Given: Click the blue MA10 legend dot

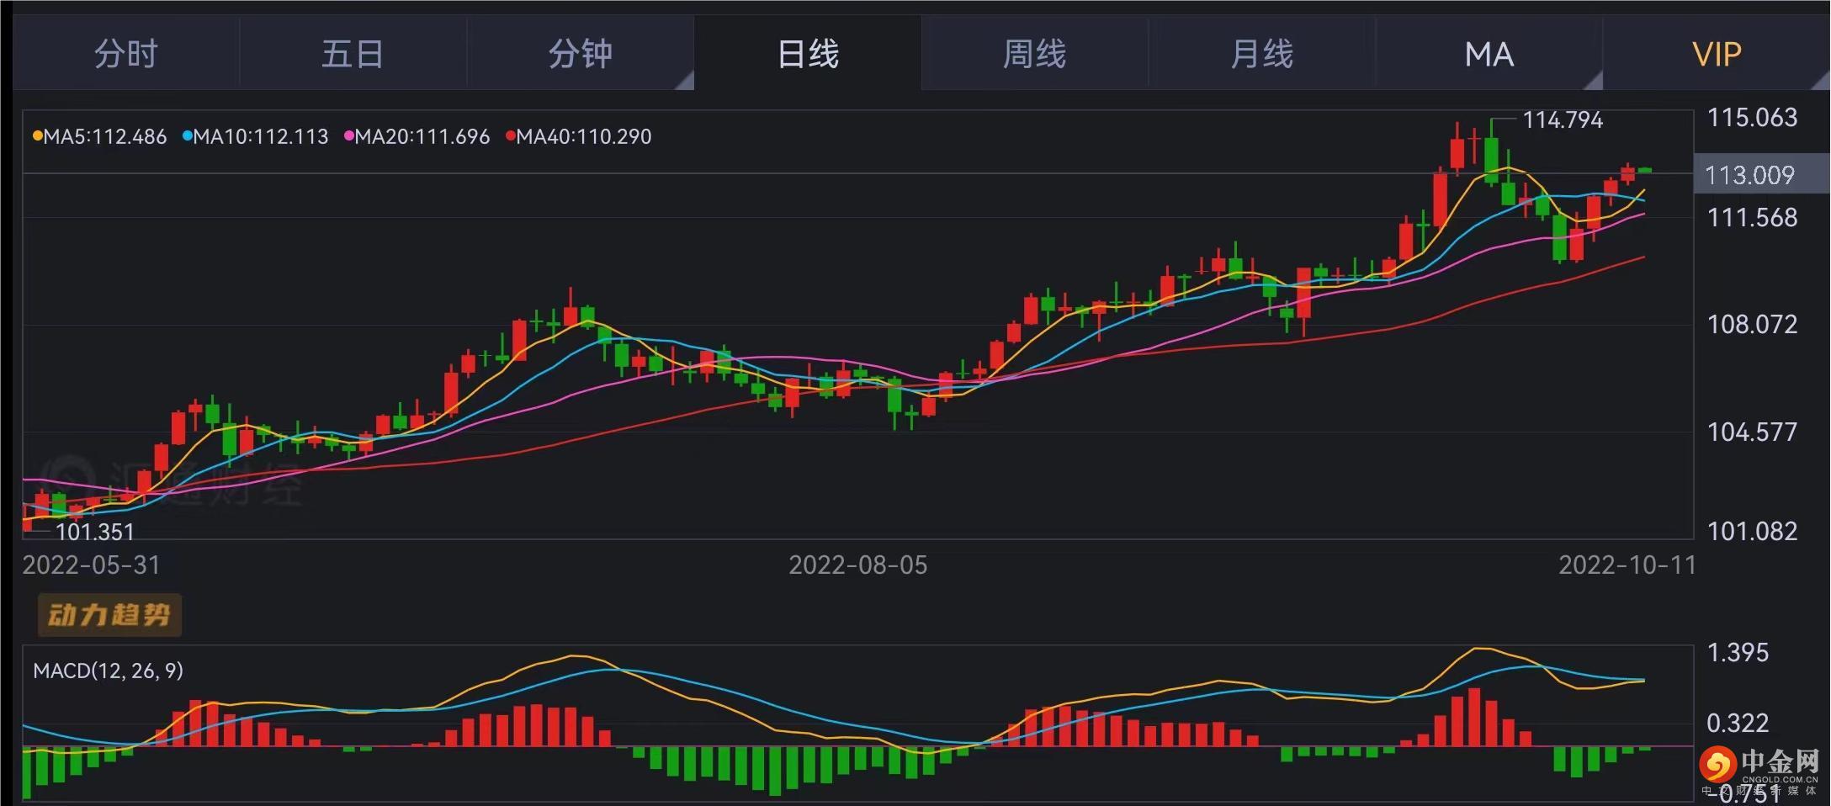Looking at the screenshot, I should (x=188, y=136).
